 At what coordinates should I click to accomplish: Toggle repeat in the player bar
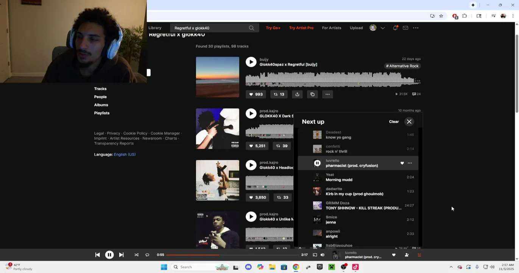[147, 255]
